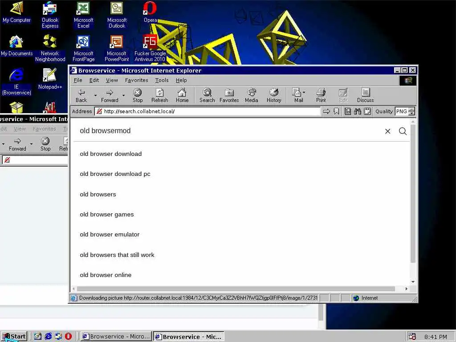456x342 pixels.
Task: Launch Opera browser desktop shortcut
Action: click(x=150, y=12)
